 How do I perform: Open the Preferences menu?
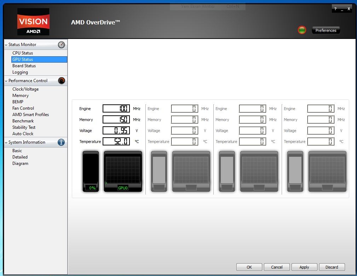tap(326, 30)
